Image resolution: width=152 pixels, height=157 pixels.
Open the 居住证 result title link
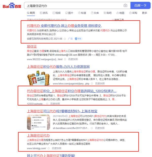click(x=32, y=46)
